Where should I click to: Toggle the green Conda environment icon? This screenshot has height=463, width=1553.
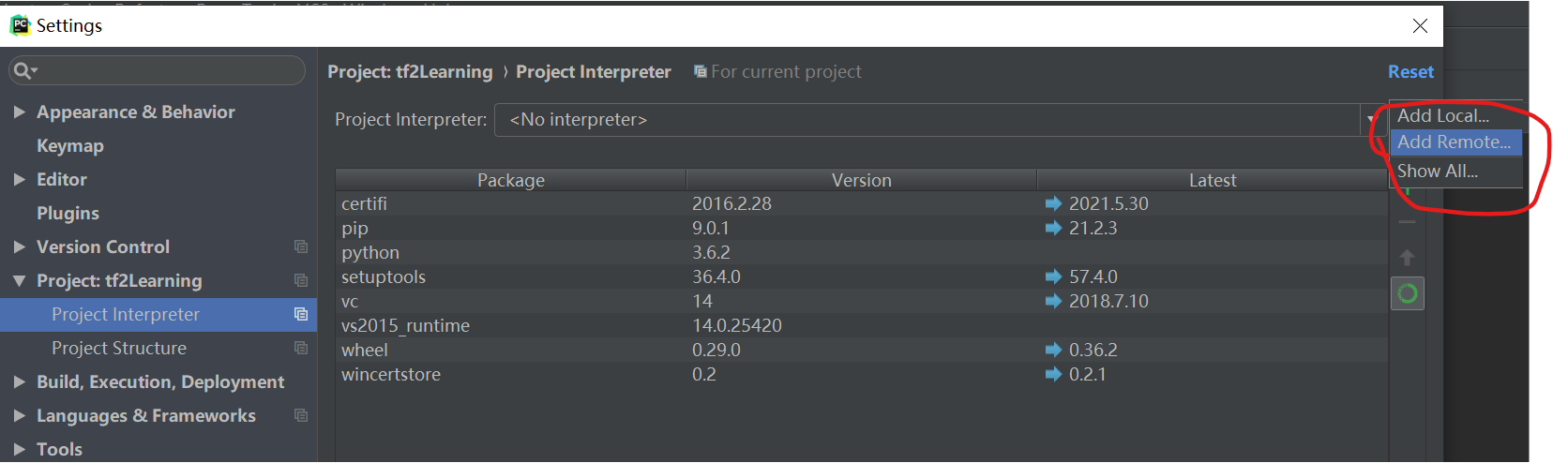coord(1407,294)
